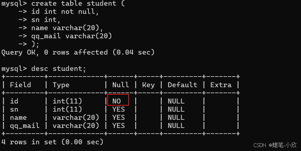The image size is (301, 151).
Task: Click the Null column header
Action: pyautogui.click(x=121, y=85)
